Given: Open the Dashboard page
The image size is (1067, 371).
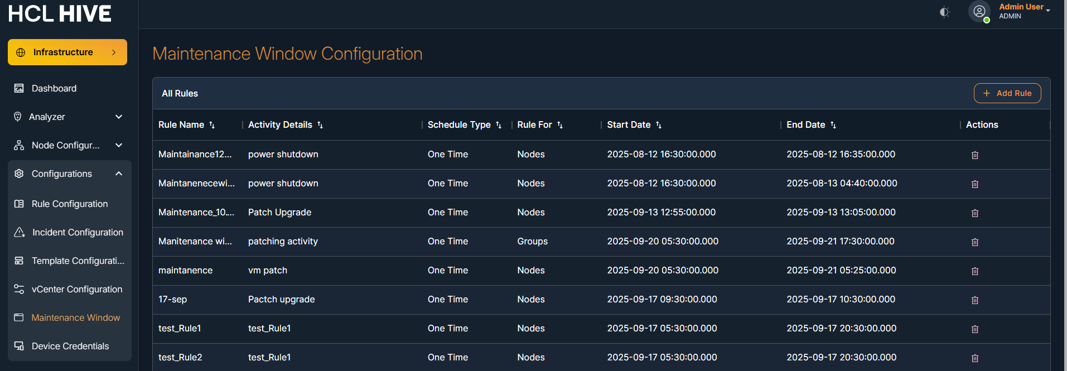Looking at the screenshot, I should (54, 88).
